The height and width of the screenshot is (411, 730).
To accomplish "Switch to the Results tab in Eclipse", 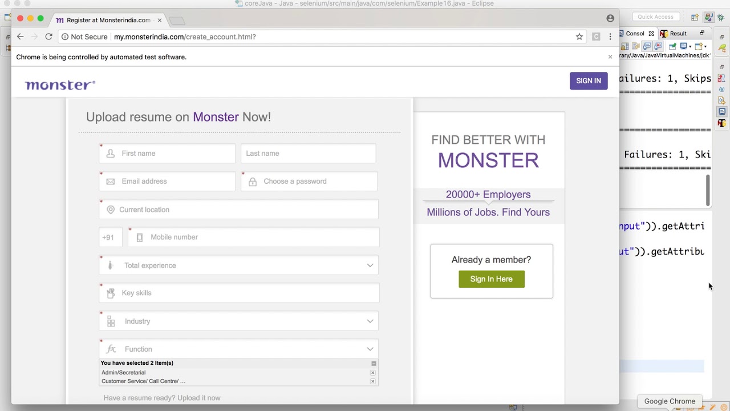I will (x=674, y=34).
